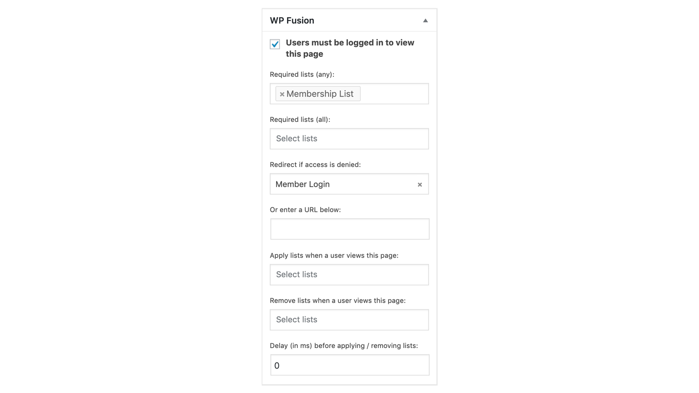Open the 'Remove lists when viewed' selector
The height and width of the screenshot is (393, 699).
click(x=349, y=320)
